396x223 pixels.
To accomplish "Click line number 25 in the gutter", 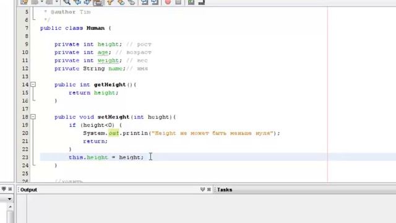I will pyautogui.click(x=25, y=173).
